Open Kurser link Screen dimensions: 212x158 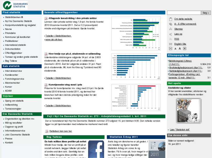tap(8, 87)
